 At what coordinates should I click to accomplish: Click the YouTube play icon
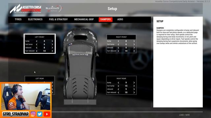click(x=47, y=114)
